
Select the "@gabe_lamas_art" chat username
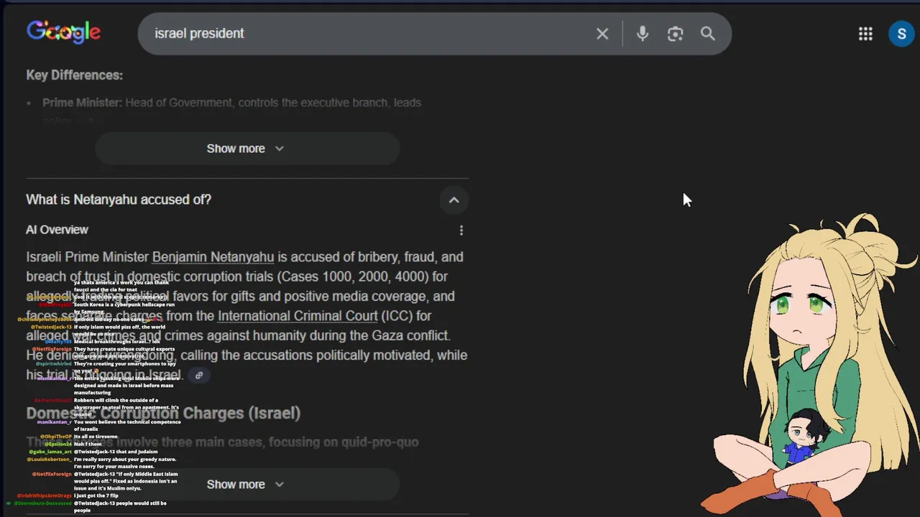coord(50,452)
